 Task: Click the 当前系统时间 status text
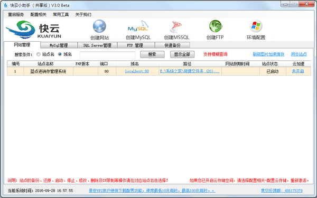point(40,191)
